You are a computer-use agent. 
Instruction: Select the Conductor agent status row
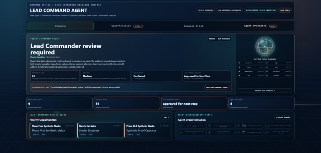(x=251, y=63)
